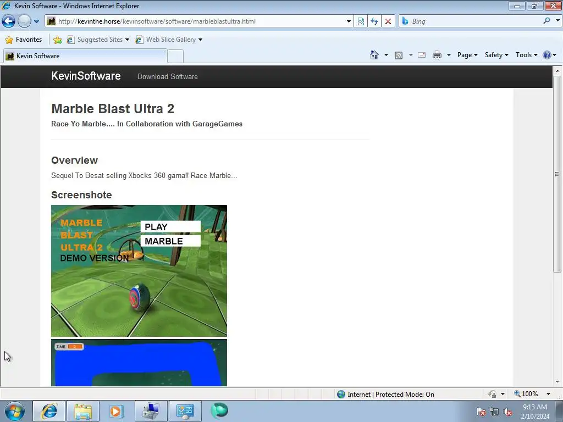The width and height of the screenshot is (563, 422).
Task: Expand the Print options dropdown arrow
Action: [449, 55]
